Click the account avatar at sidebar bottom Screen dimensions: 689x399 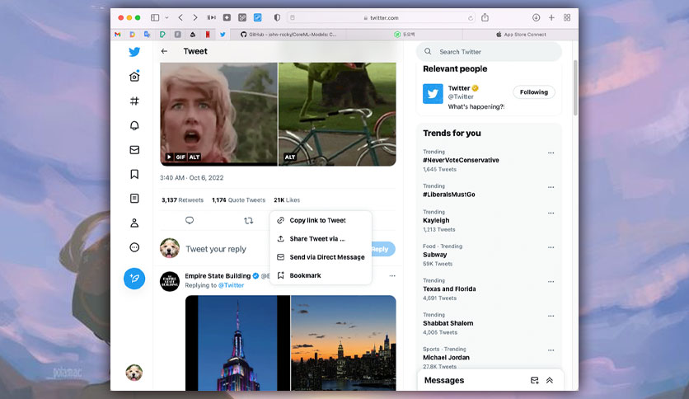click(x=134, y=373)
